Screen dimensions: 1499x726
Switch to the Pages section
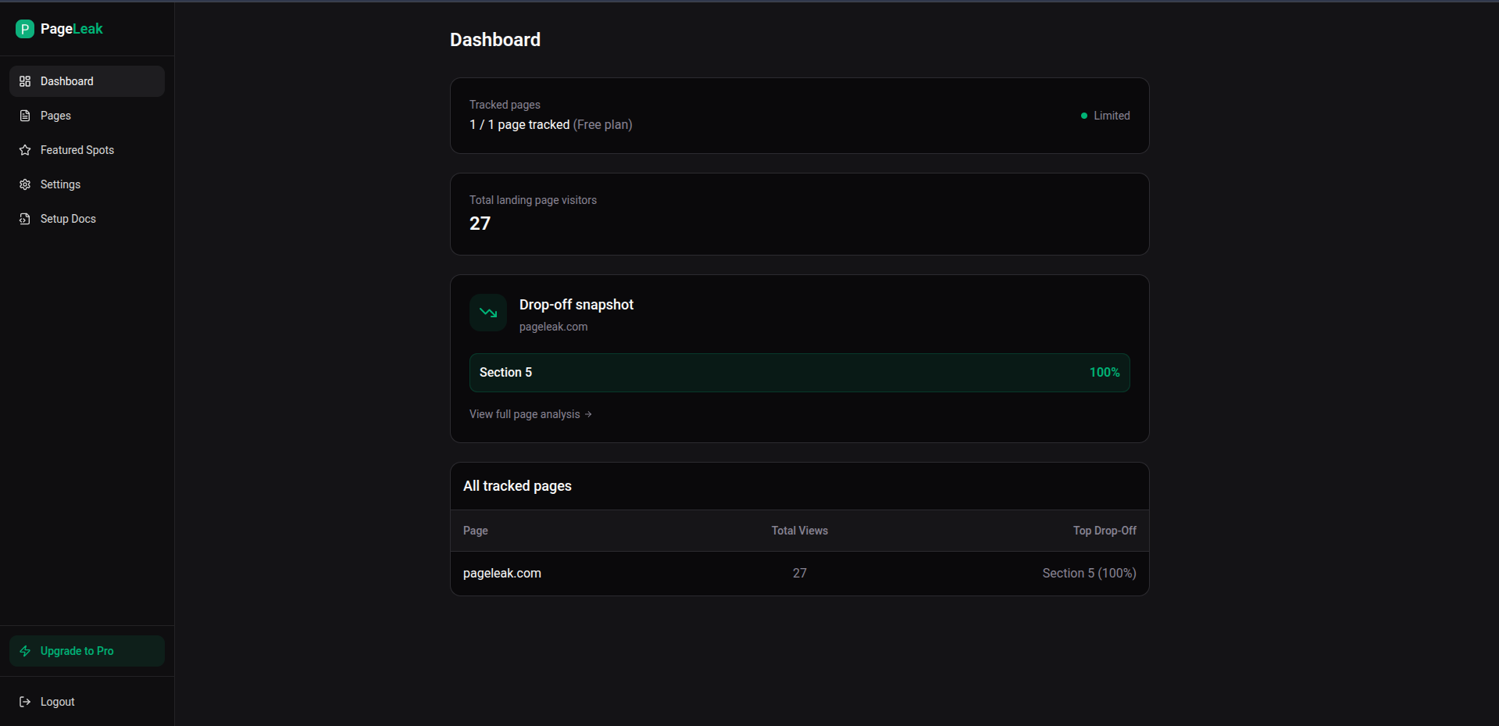point(55,115)
